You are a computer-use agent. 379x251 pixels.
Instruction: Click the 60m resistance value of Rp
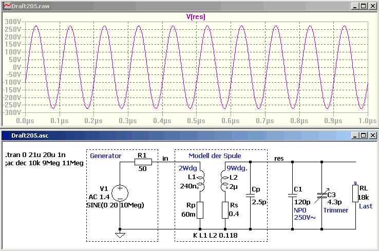pyautogui.click(x=188, y=214)
